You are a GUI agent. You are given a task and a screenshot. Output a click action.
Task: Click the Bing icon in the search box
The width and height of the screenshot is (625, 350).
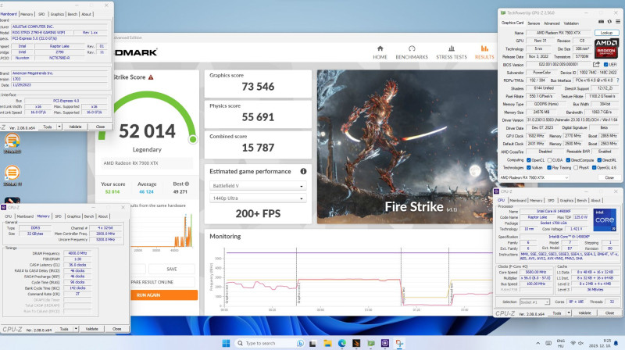point(300,343)
